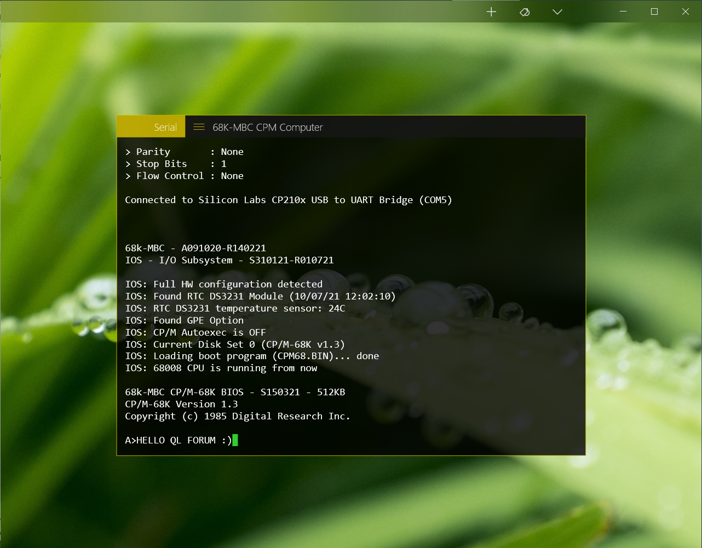Click the 'IOS - I/O Subsystem' version line
This screenshot has width=702, height=548.
[229, 260]
